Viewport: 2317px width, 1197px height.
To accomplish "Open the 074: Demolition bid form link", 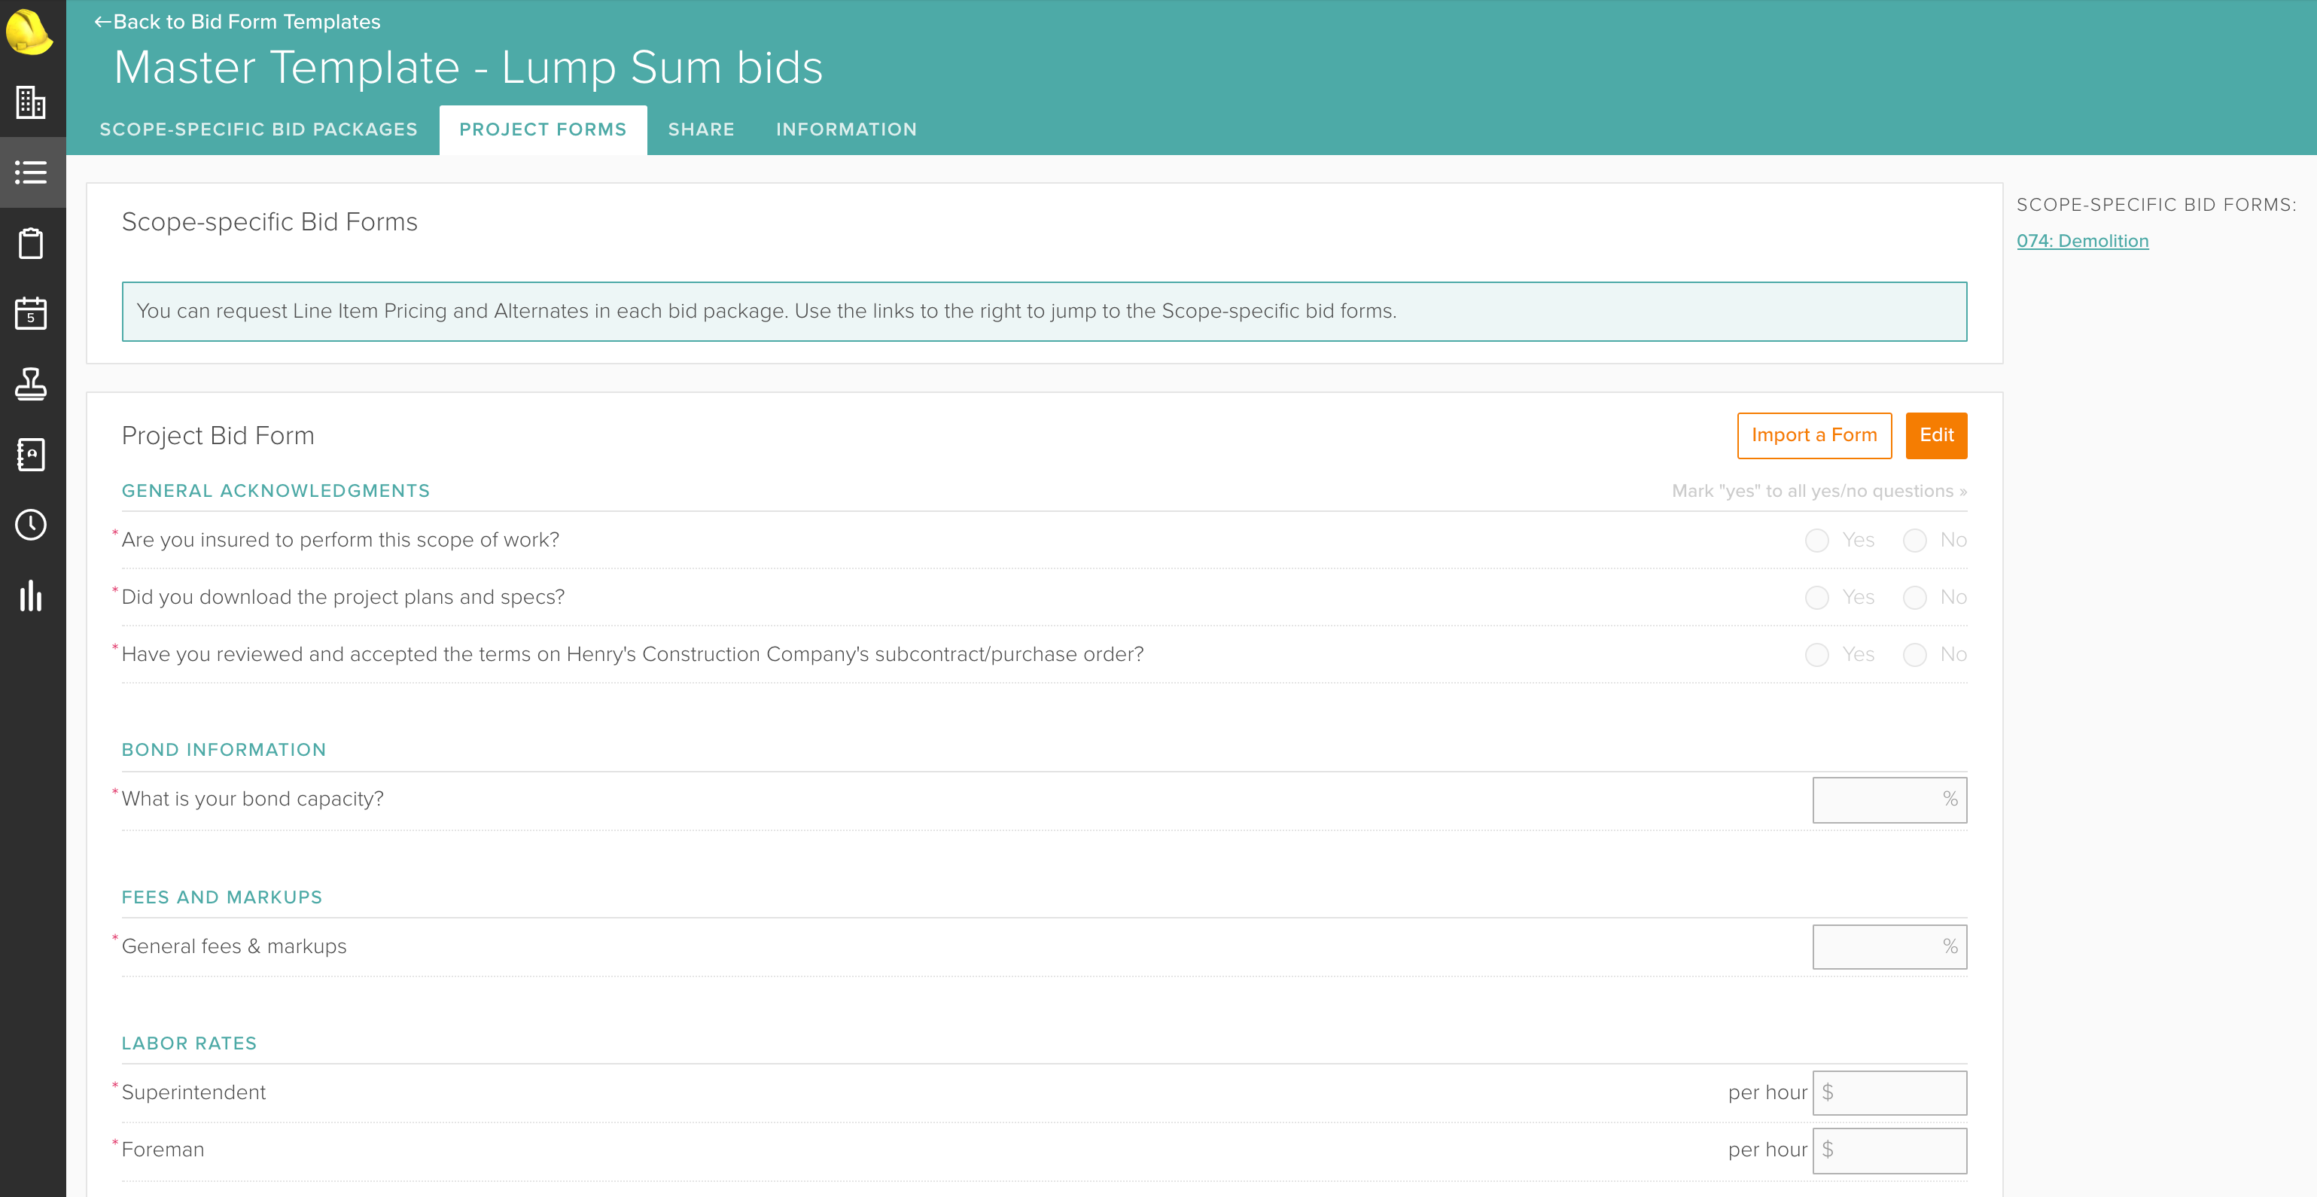I will pyautogui.click(x=2084, y=240).
